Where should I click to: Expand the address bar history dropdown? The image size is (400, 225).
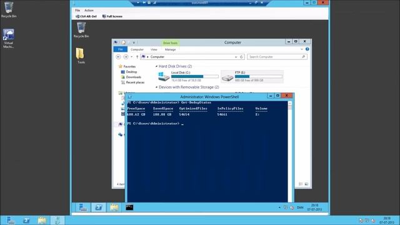click(236, 57)
